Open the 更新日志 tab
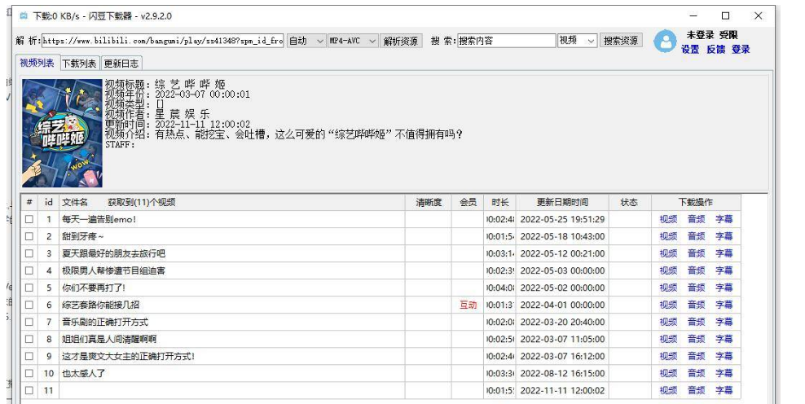 121,64
